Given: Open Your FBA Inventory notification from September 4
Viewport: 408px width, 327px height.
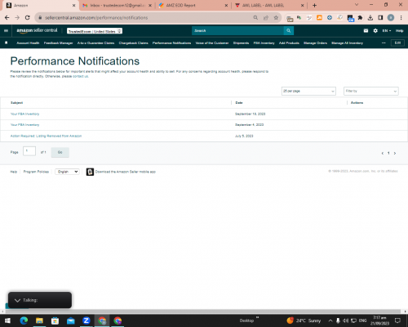Looking at the screenshot, I should click(24, 125).
